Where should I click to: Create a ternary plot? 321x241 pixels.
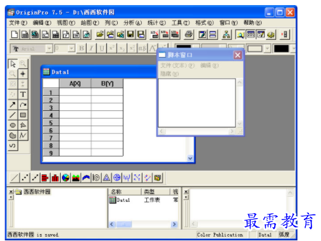click(106, 178)
